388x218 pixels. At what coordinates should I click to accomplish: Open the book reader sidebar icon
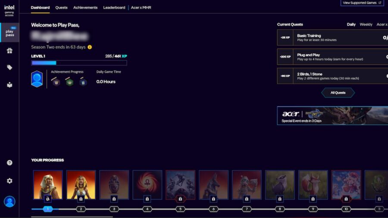point(9,85)
